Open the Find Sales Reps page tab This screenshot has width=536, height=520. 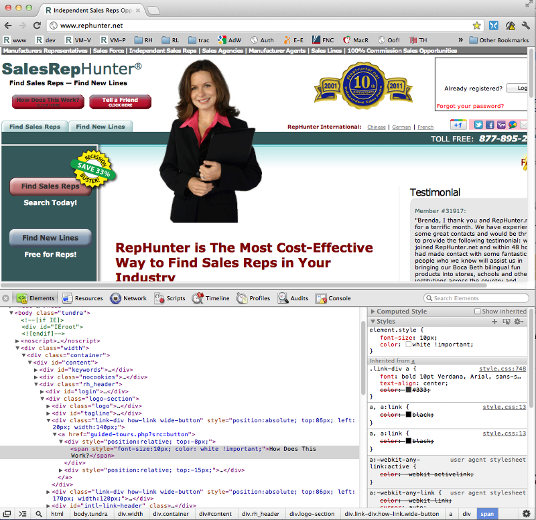coord(35,127)
